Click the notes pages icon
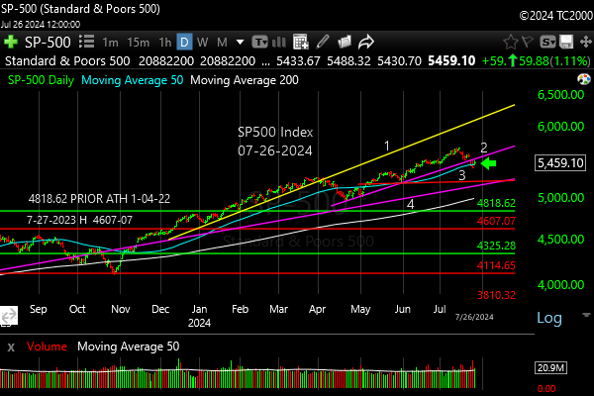Screen dimensions: 594x396 (x=344, y=42)
